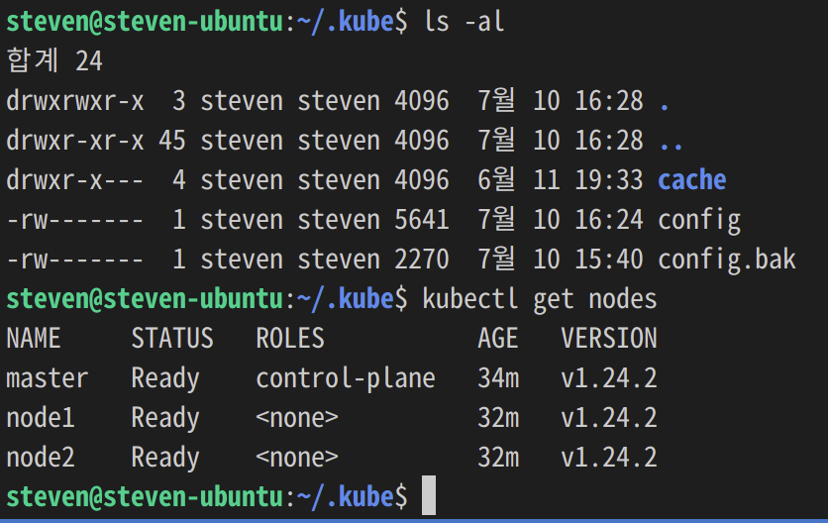Click the node1 row name
828x523 pixels.
click(x=41, y=418)
